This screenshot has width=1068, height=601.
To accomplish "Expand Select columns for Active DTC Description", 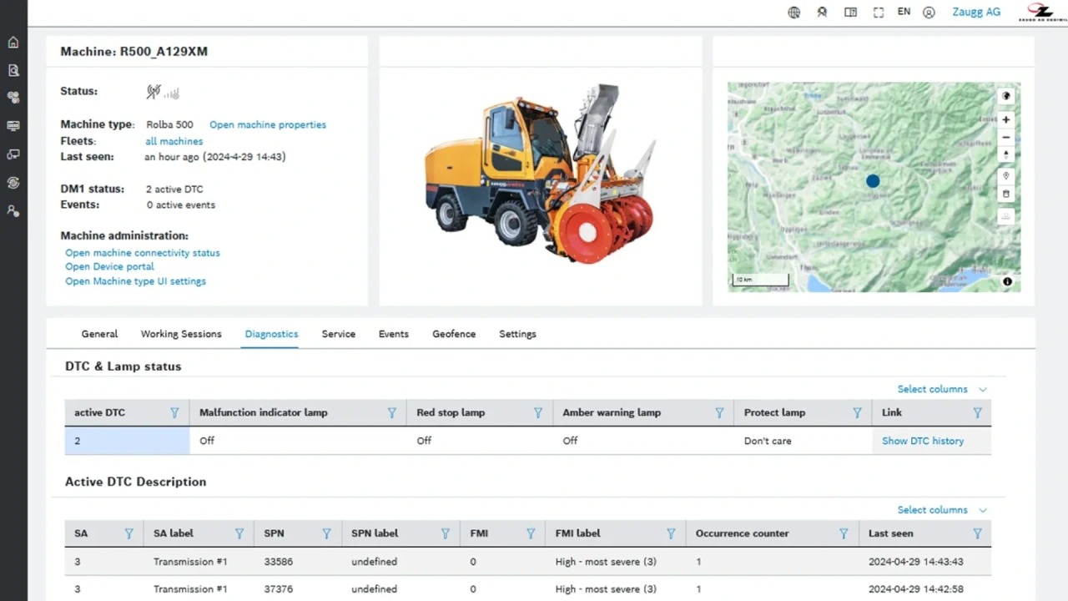I will pyautogui.click(x=941, y=510).
